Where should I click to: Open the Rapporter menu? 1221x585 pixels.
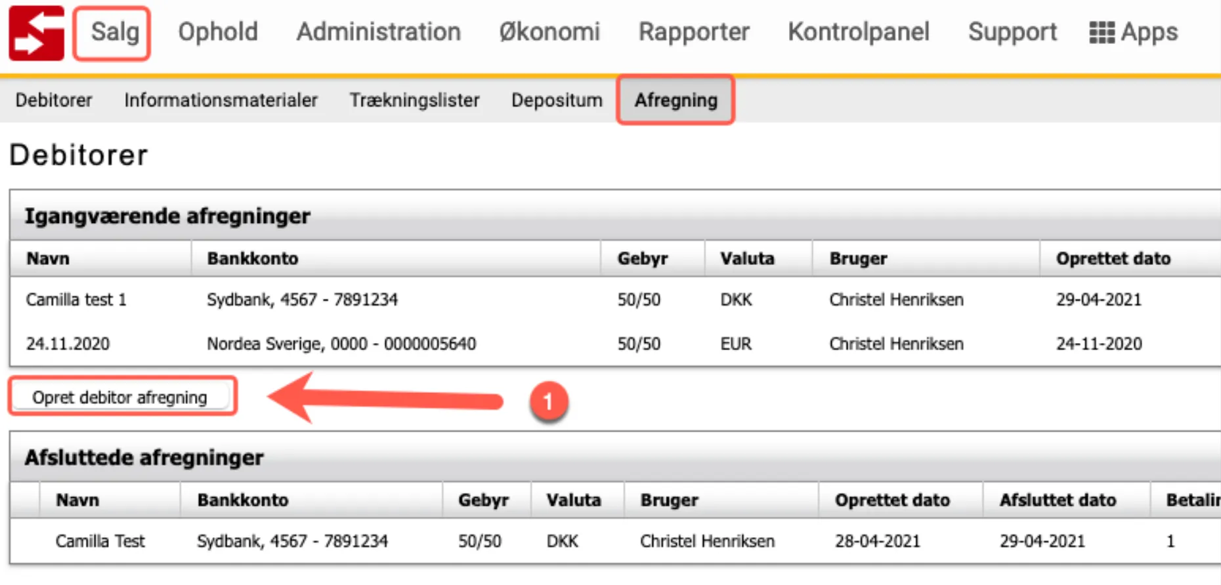[x=695, y=31]
